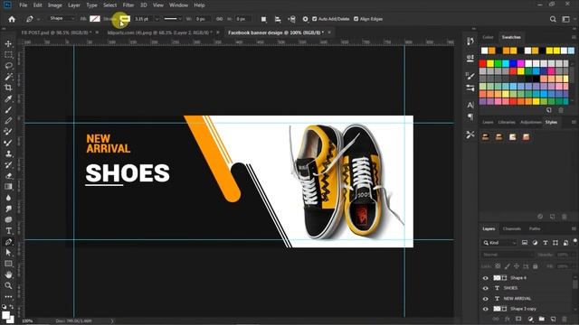The image size is (579, 325).
Task: Select the Move tool
Action: tap(8, 44)
